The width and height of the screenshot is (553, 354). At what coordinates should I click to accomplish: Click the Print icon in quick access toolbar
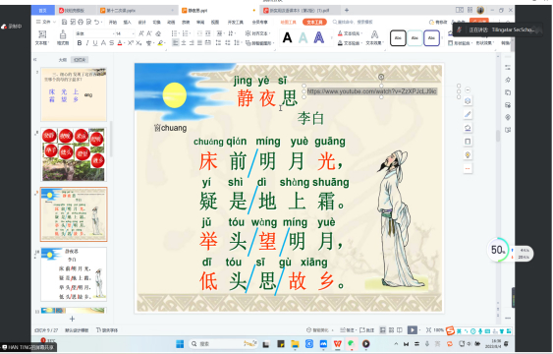click(81, 22)
